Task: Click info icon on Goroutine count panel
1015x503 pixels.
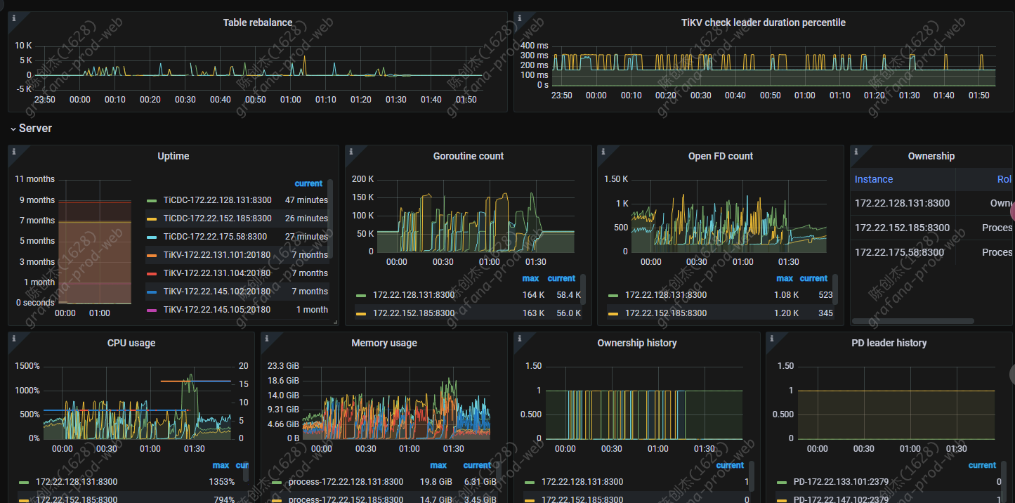Action: 351,150
